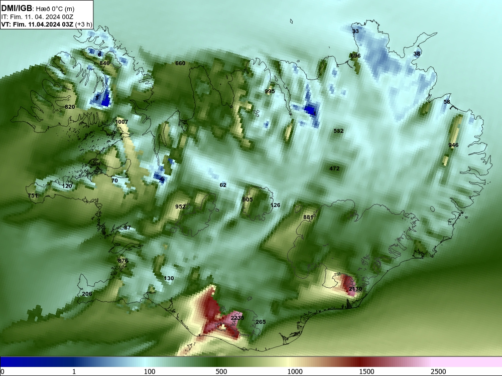502x376 pixels.
Task: Select the 100 tick on the color scale
Action: pos(150,371)
